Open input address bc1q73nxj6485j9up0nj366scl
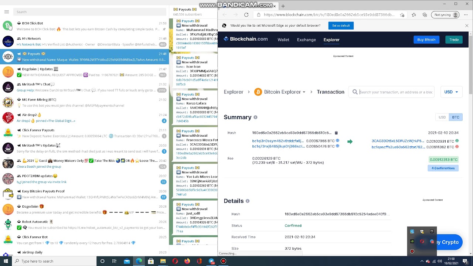 tap(278, 147)
